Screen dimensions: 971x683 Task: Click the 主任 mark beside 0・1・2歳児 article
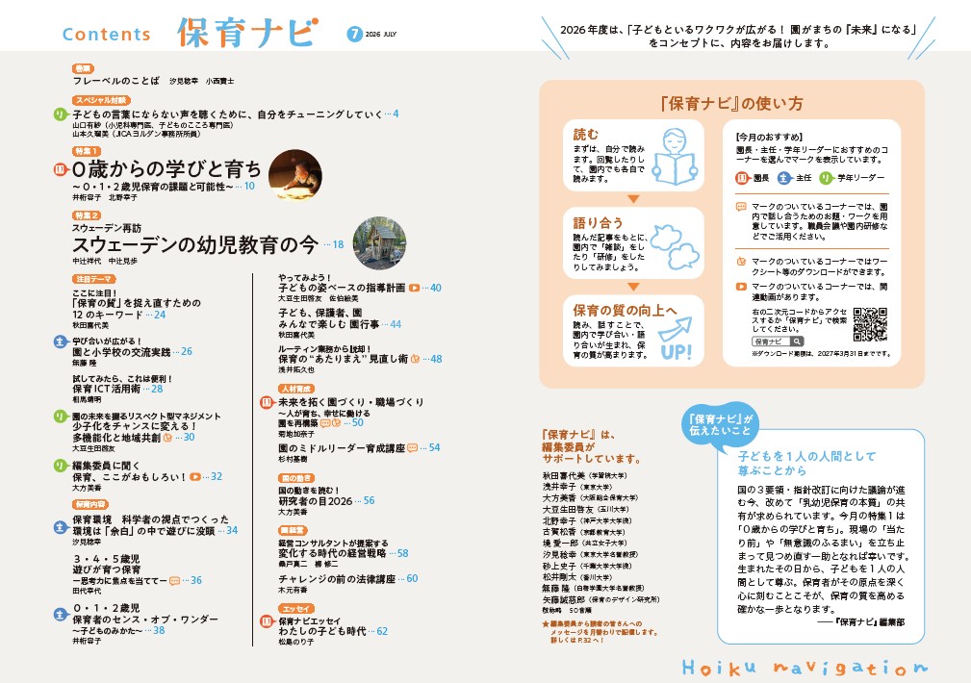point(60,615)
